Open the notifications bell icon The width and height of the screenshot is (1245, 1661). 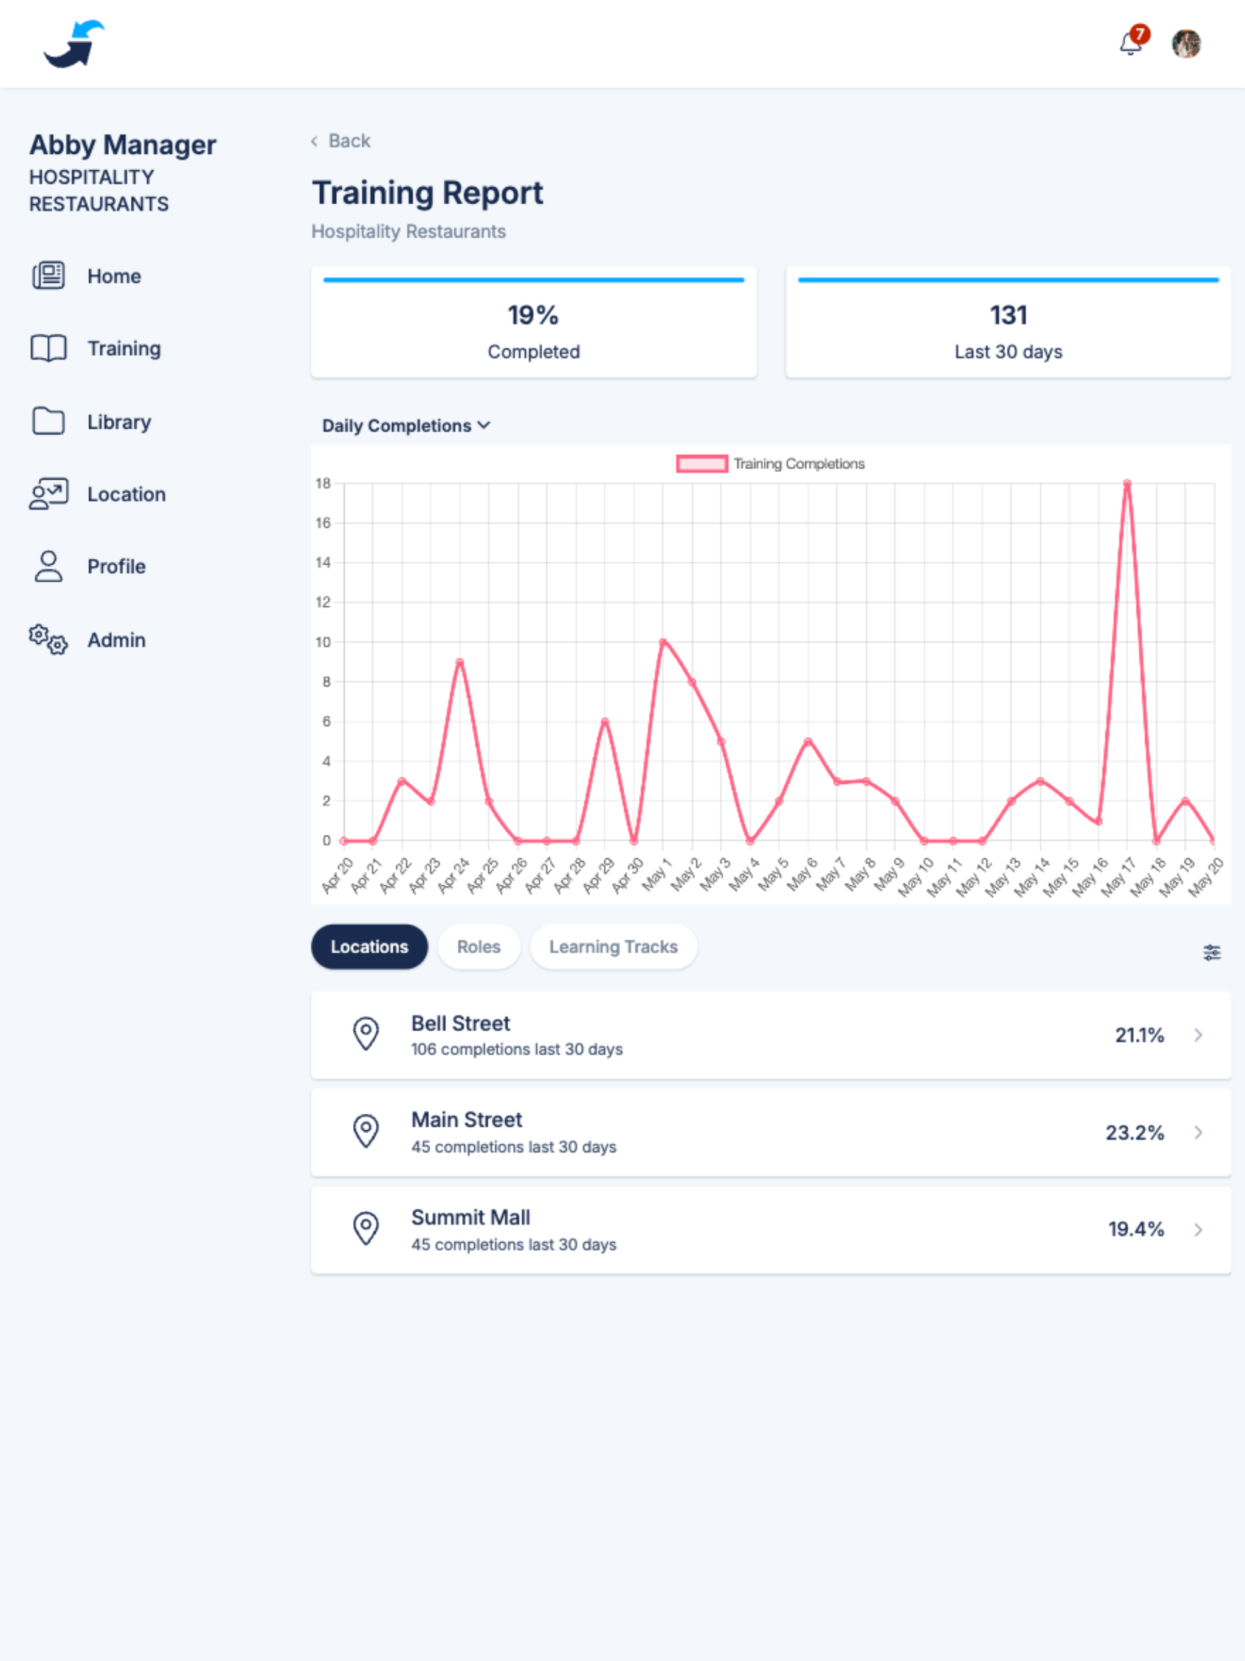[1130, 44]
